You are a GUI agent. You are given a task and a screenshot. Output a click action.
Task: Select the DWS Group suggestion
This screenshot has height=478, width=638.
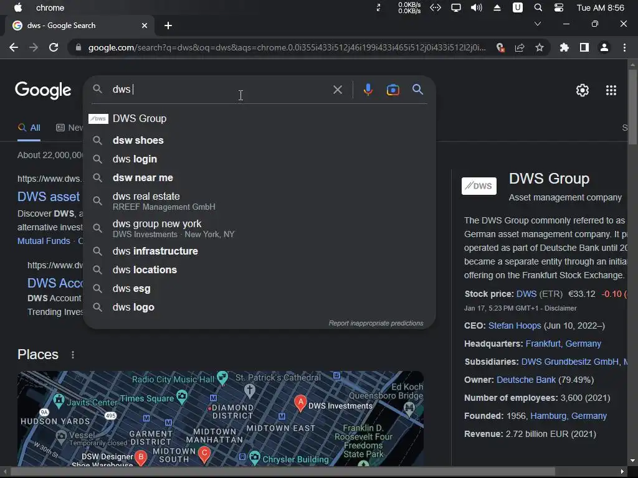259,118
